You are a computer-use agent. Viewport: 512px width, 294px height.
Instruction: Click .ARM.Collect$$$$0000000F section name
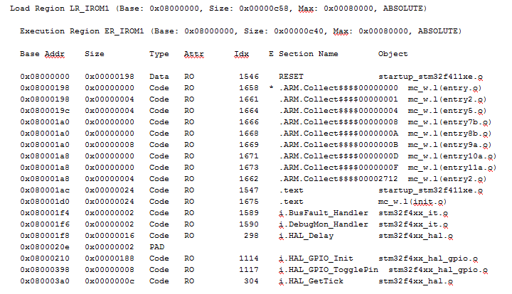point(338,168)
